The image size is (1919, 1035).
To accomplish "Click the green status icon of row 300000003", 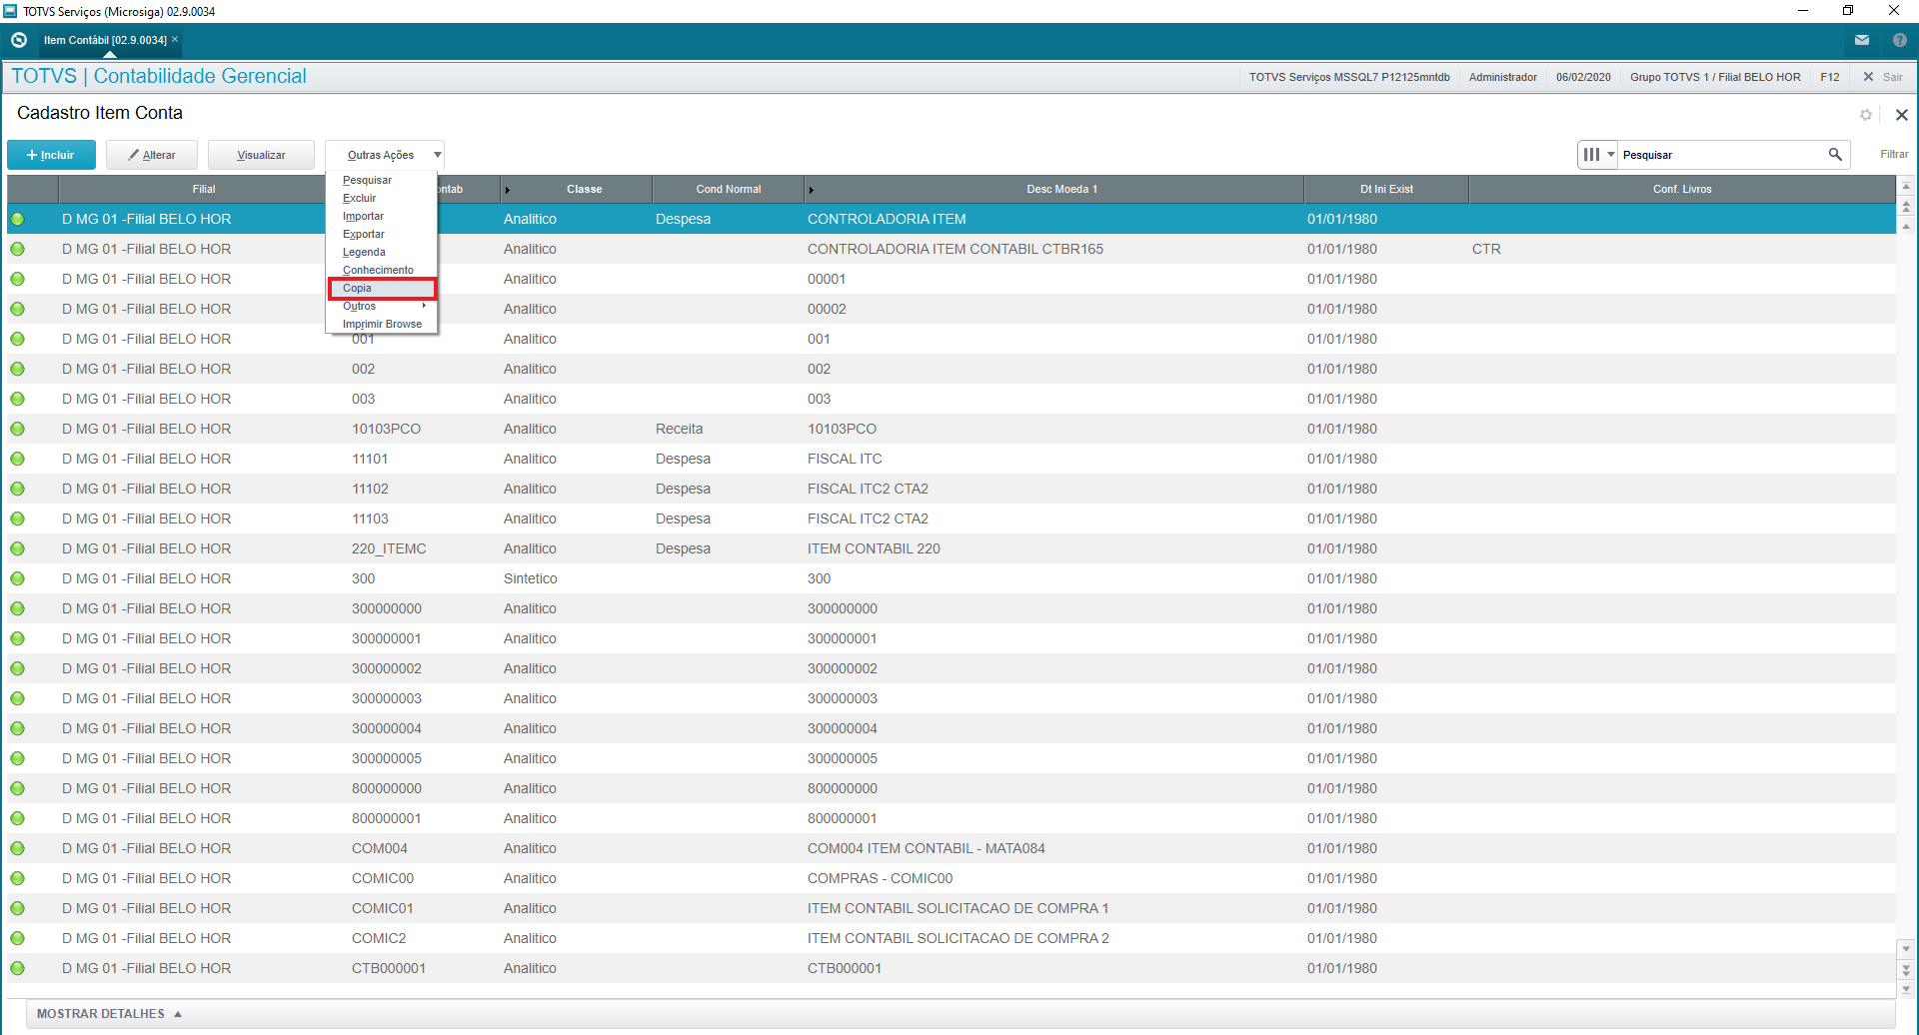I will [18, 698].
